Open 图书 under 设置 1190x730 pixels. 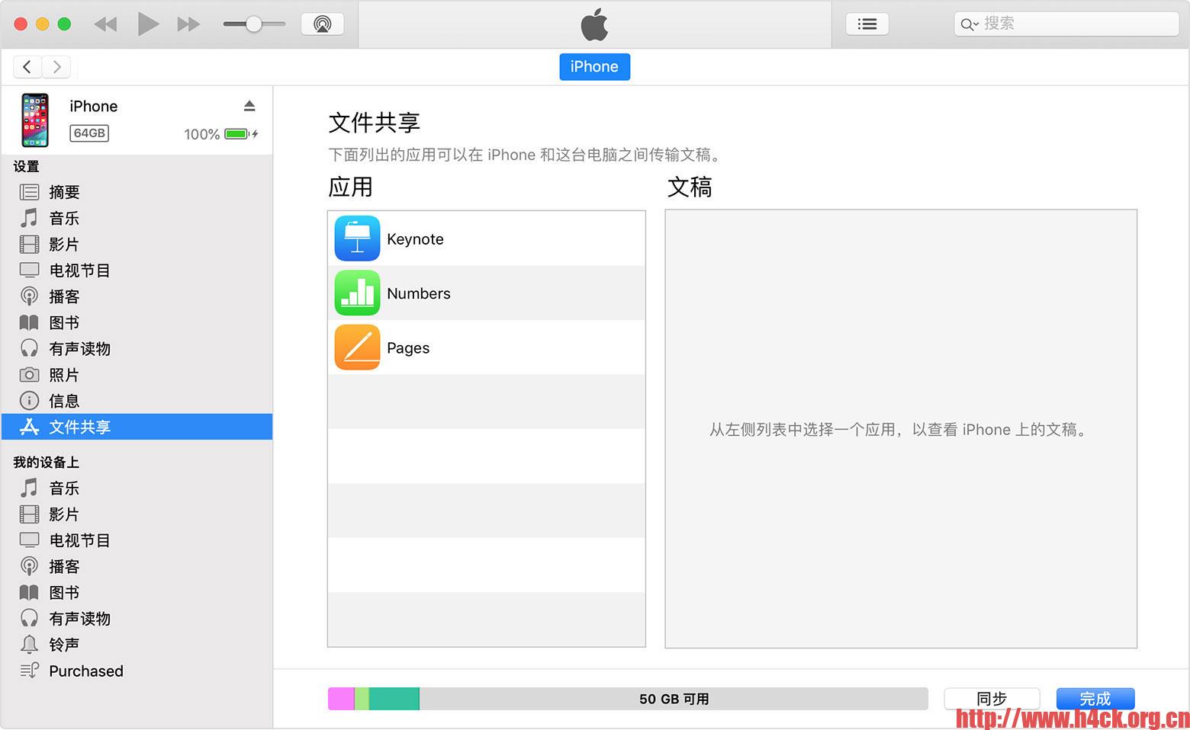tap(137, 322)
